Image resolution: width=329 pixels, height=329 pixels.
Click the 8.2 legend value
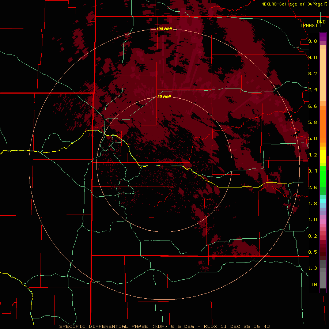point(313,73)
